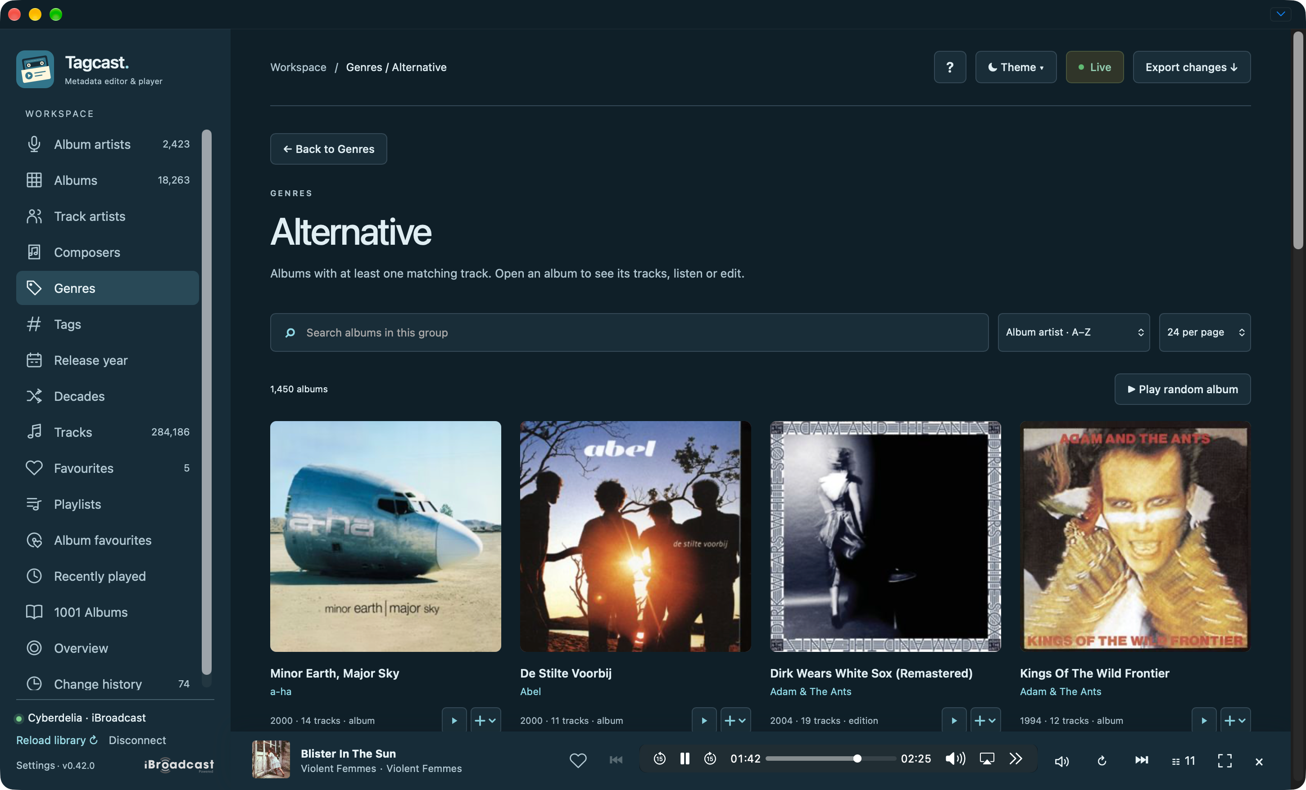The image size is (1306, 790).
Task: Click the Workspace breadcrumb link
Action: tap(299, 67)
